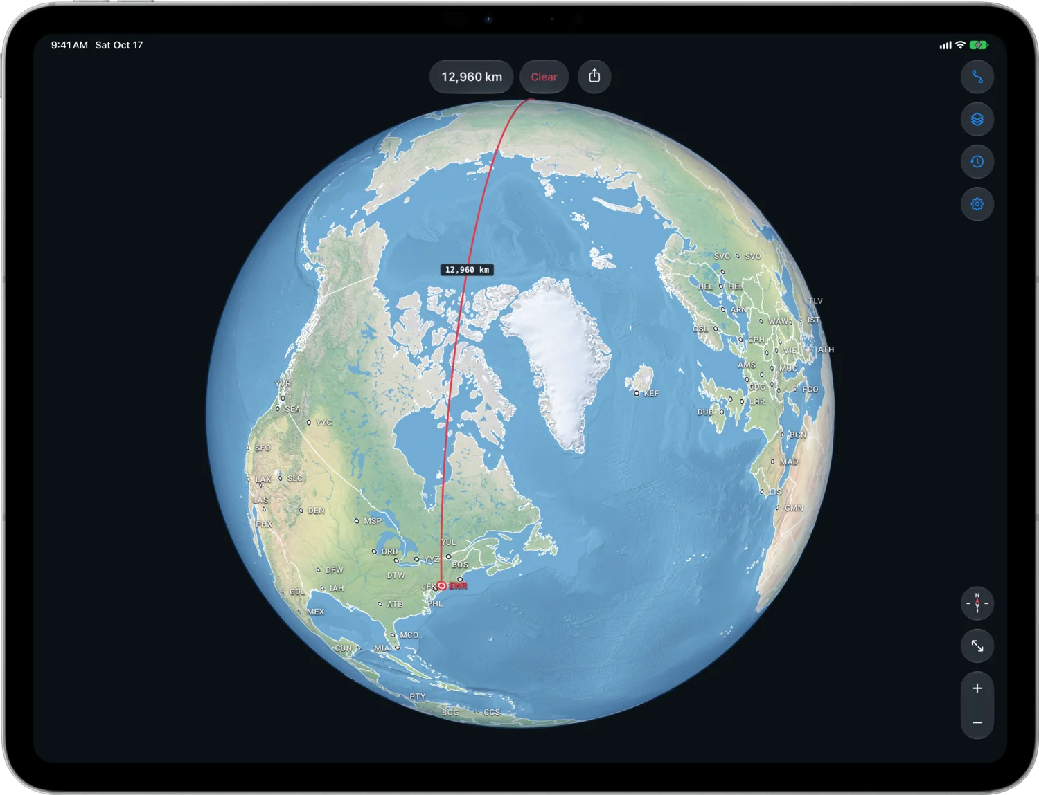Select the WAW airport marker

[761, 321]
